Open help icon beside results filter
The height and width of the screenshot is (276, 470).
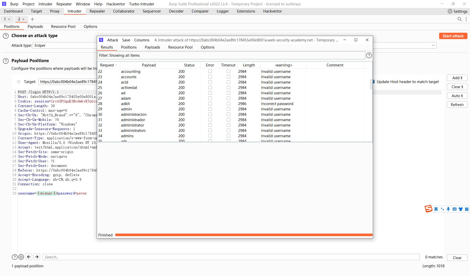coord(369,55)
